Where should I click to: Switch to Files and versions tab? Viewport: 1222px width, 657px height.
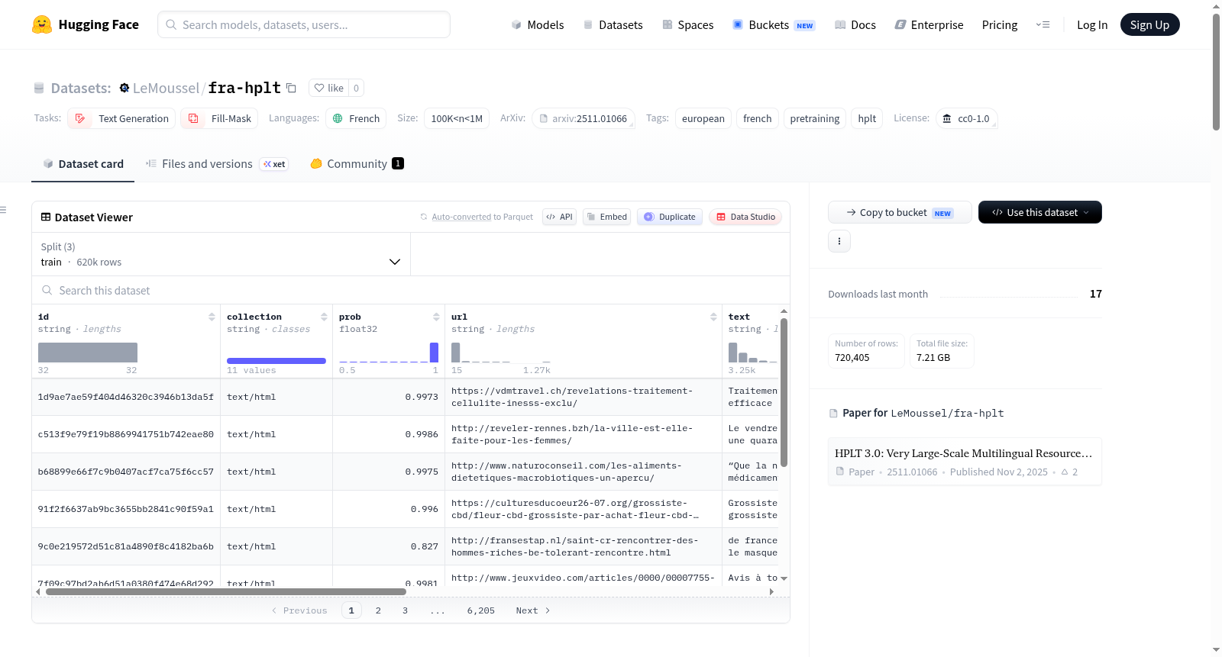coord(217,163)
